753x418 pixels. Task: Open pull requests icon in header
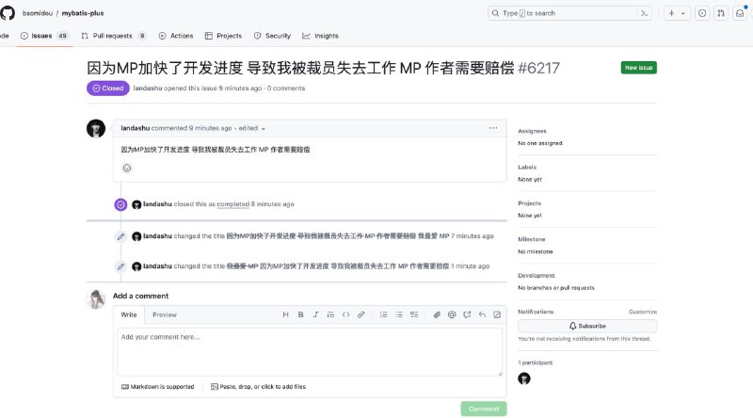pos(721,13)
